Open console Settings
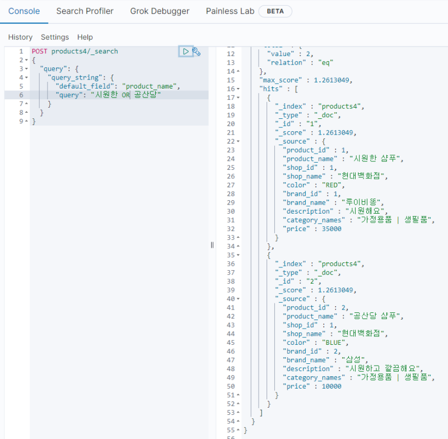 pyautogui.click(x=55, y=37)
